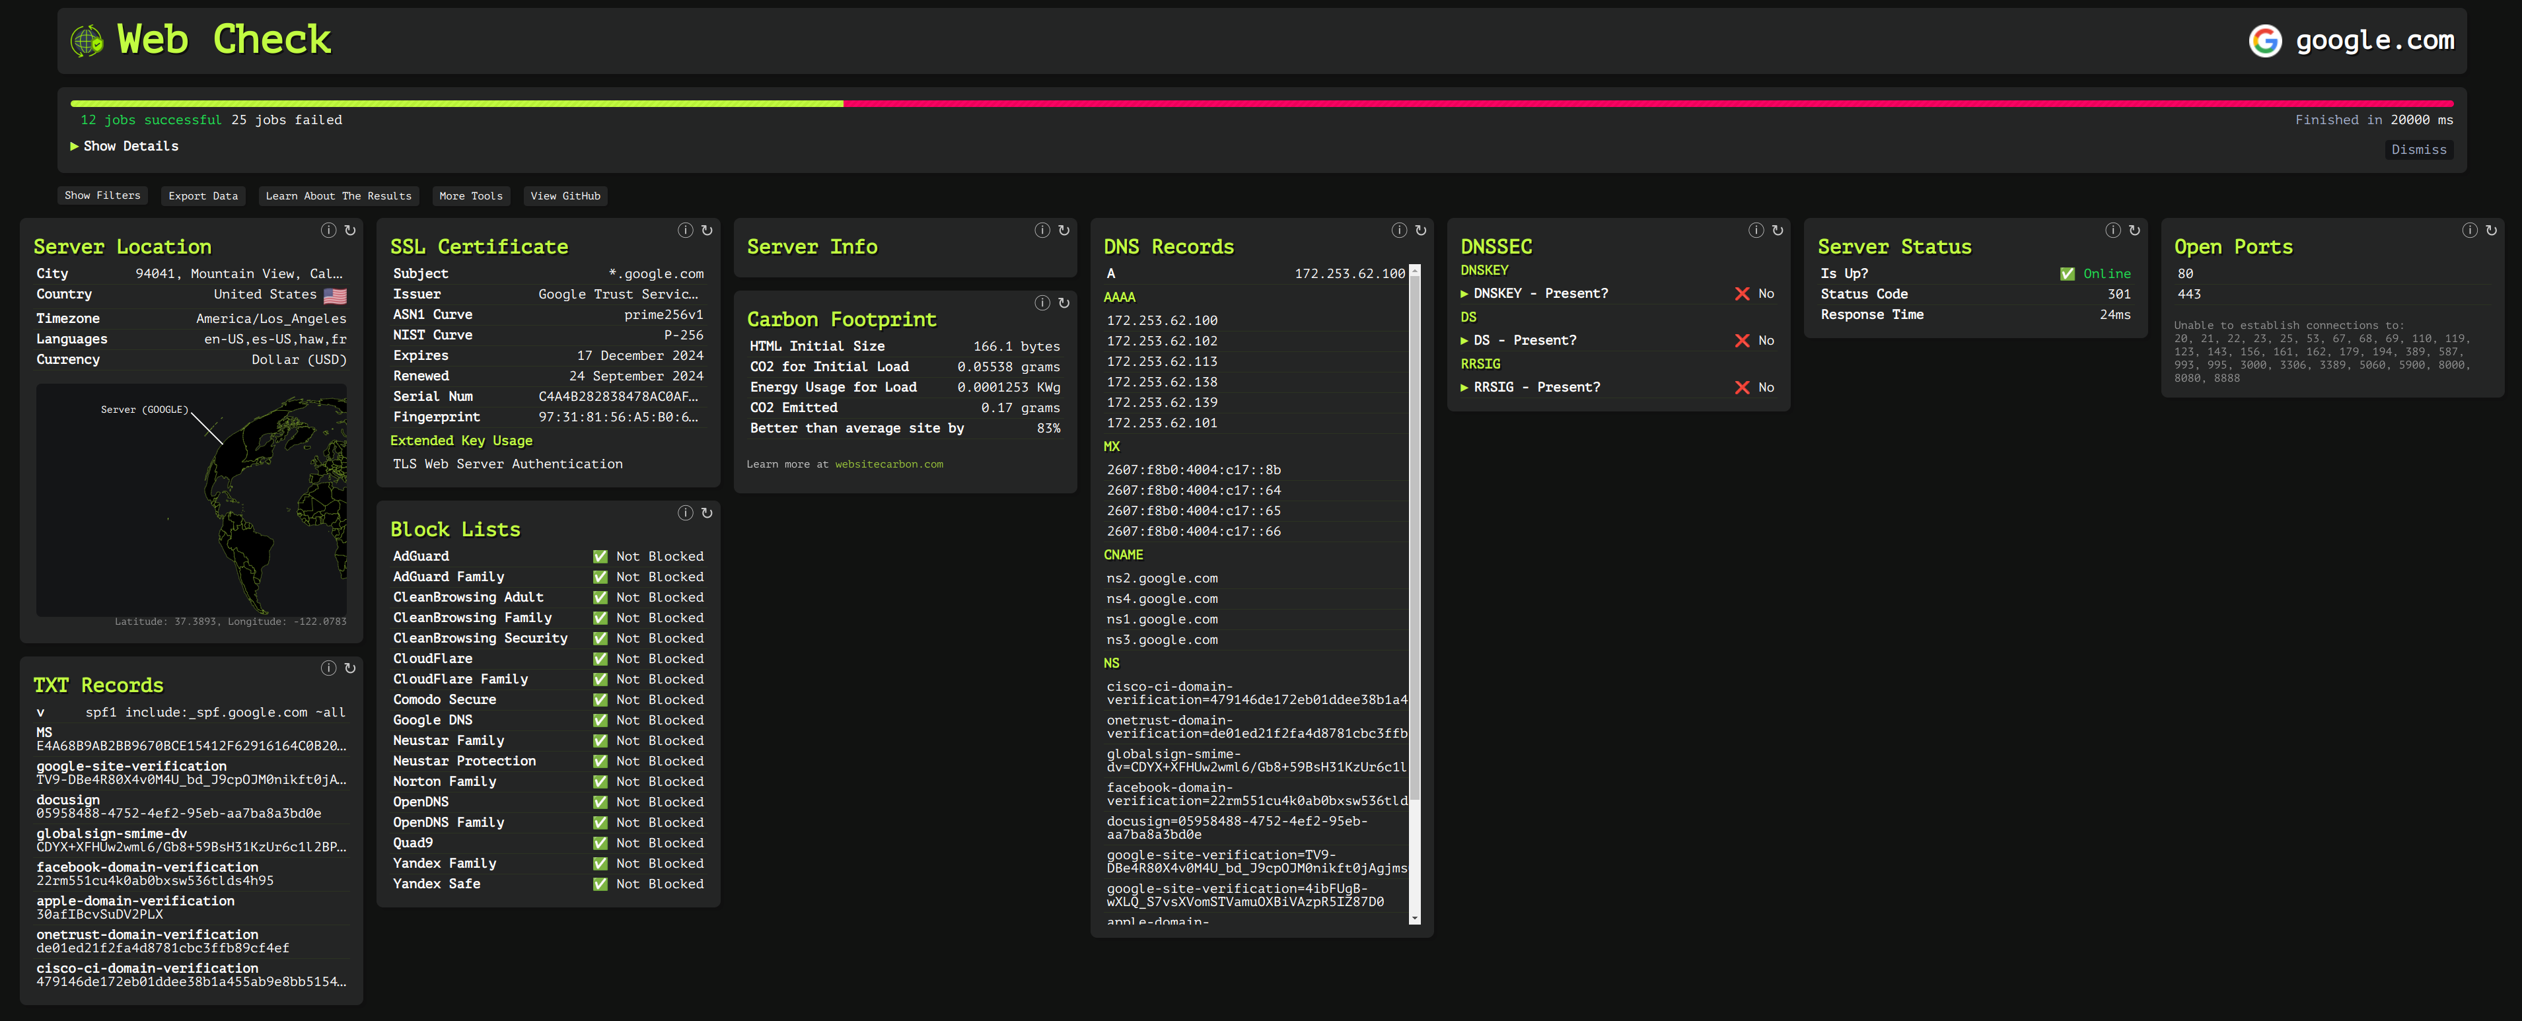Image resolution: width=2522 pixels, height=1021 pixels.
Task: Click Web Check title heading
Action: click(224, 40)
